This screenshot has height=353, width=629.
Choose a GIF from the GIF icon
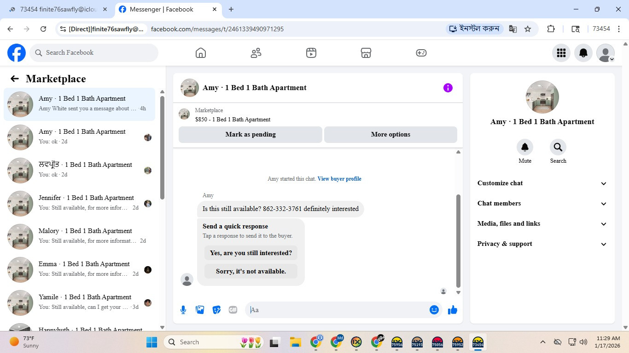233,310
